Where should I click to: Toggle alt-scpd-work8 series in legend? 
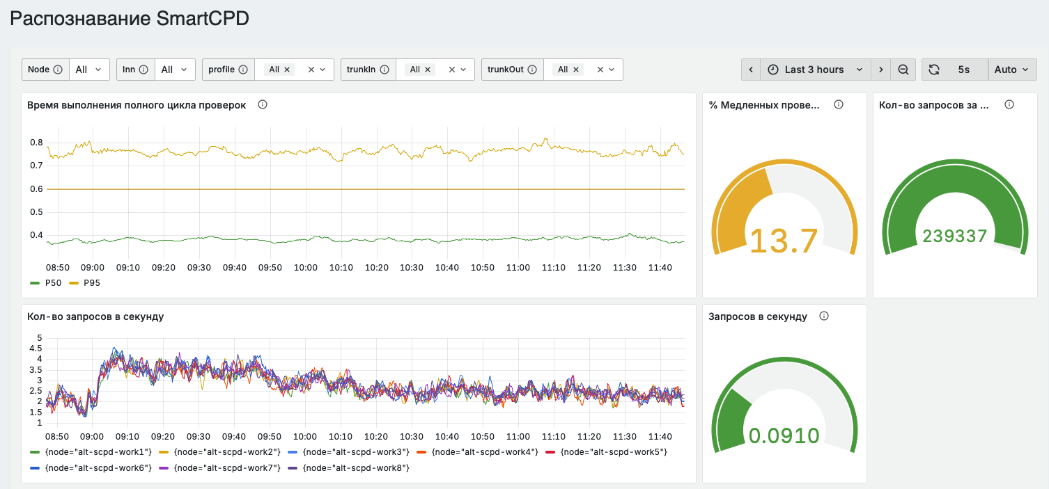point(355,468)
